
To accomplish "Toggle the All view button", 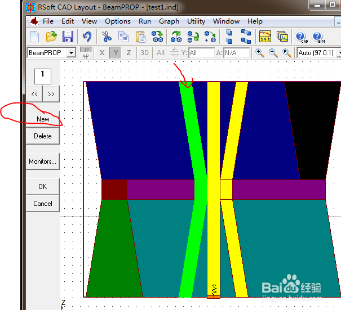I will coord(161,53).
